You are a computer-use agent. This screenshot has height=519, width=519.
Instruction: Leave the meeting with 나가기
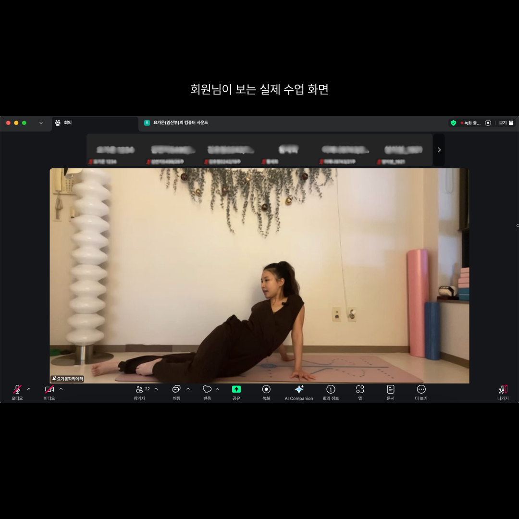click(x=503, y=389)
